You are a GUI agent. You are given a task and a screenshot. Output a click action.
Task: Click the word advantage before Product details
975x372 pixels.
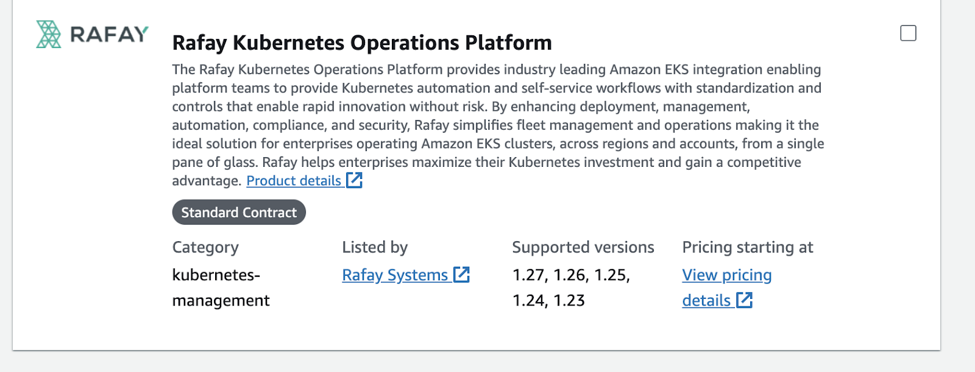(x=206, y=181)
